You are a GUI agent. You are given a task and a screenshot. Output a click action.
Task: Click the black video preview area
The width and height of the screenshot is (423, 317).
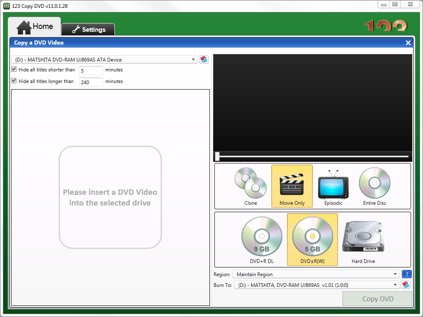coord(313,102)
